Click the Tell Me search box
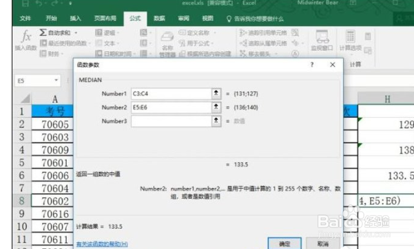Screen dimensions: 414x249 click(255, 19)
